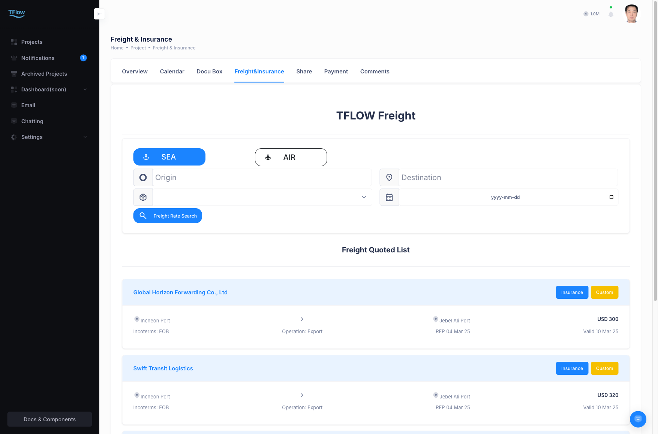Click the Jebel Ali Port pin for Swift Transit
This screenshot has width=658, height=434.
coord(436,395)
